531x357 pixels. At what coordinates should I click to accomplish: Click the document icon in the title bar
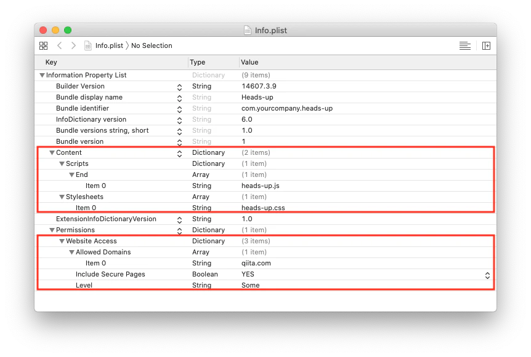[248, 30]
